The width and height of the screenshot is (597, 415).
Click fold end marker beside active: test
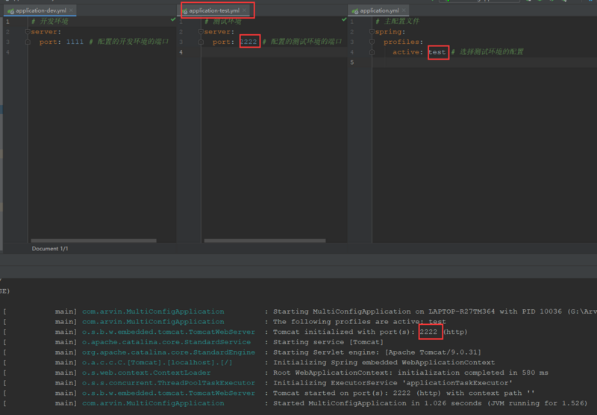coord(372,52)
